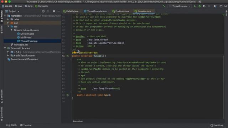The width and height of the screenshot is (228, 128).
Task: Open the TODO tool window
Action: point(11,125)
